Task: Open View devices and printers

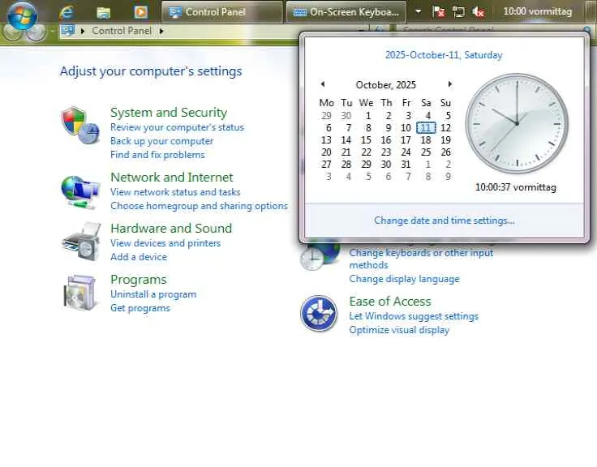Action: [165, 243]
